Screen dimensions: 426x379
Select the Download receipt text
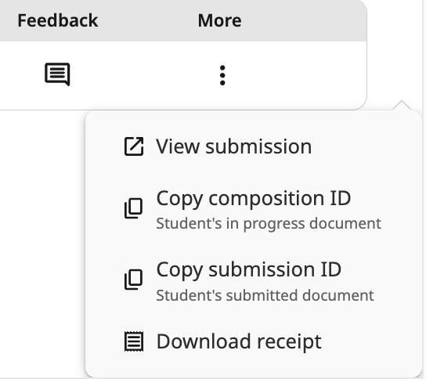tap(239, 341)
